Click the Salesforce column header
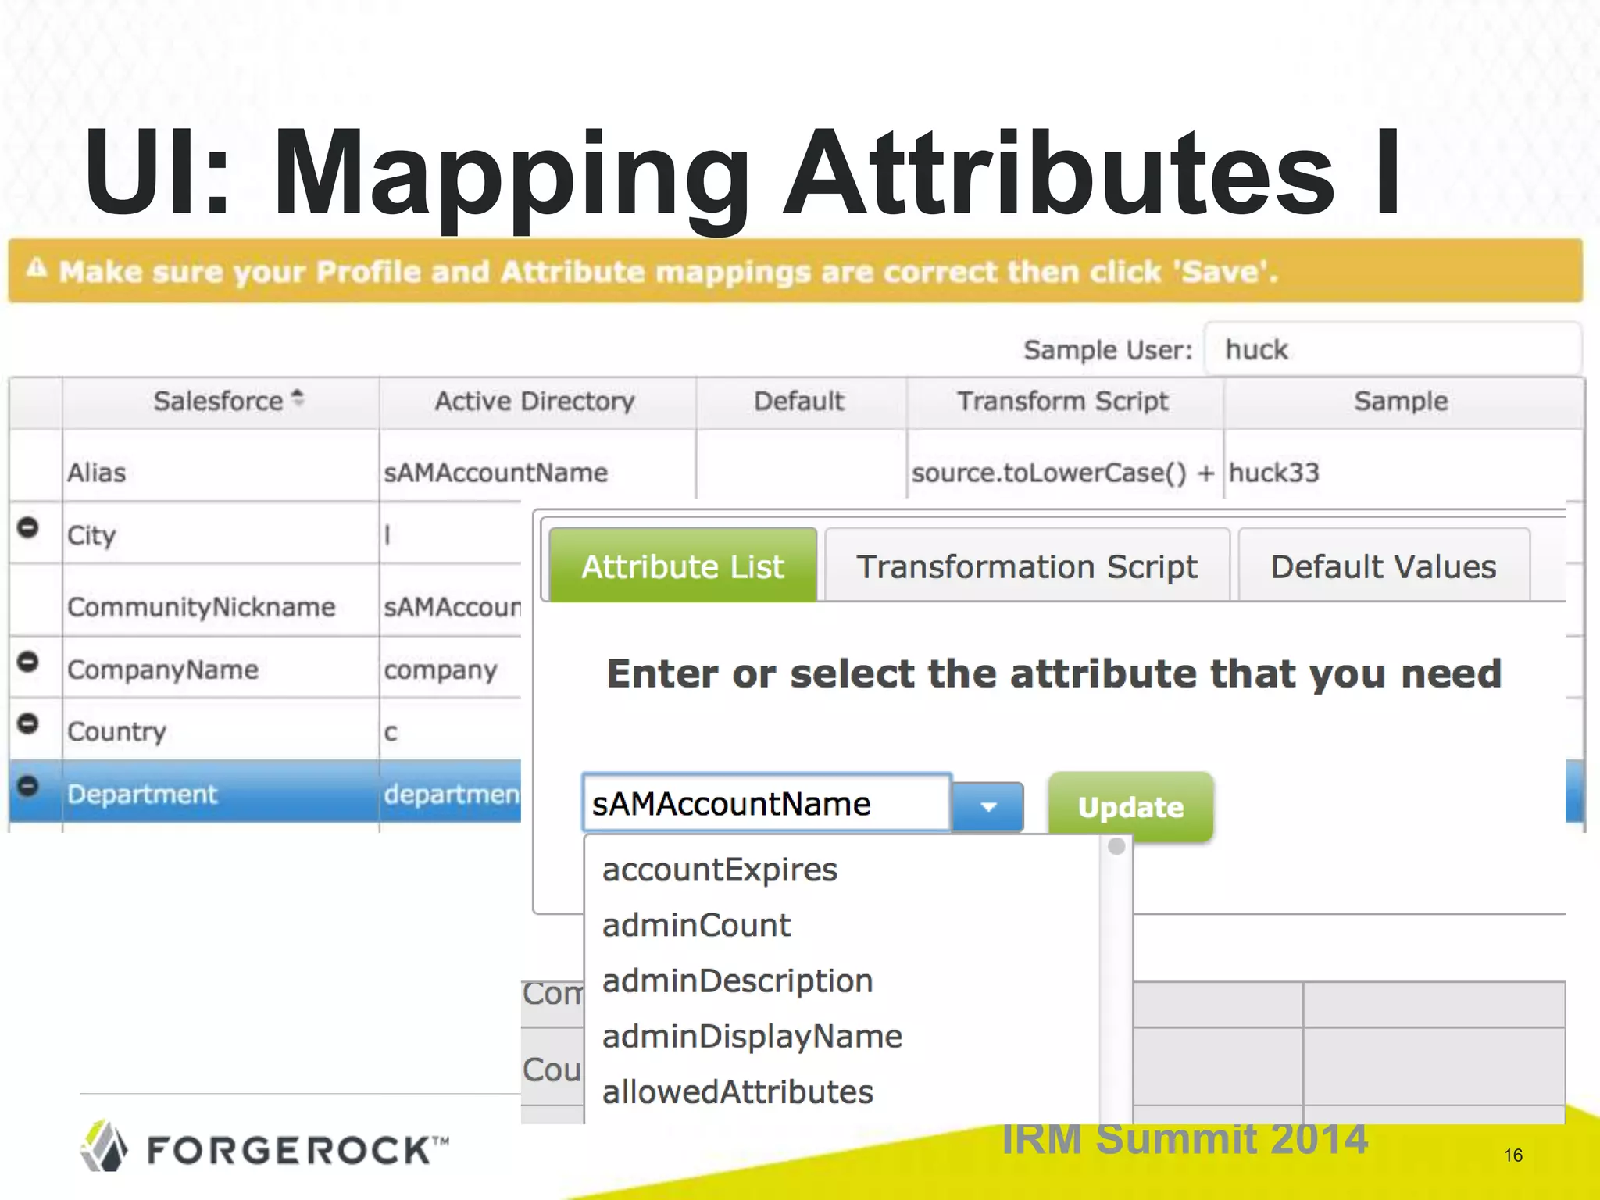 tap(220, 402)
